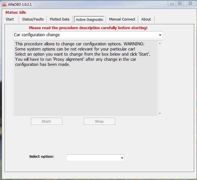Click the description box scroll-down arrow
The width and height of the screenshot is (197, 180).
[x=160, y=113]
